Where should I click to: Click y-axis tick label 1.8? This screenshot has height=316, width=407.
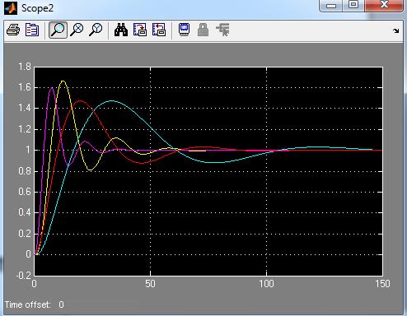25,67
